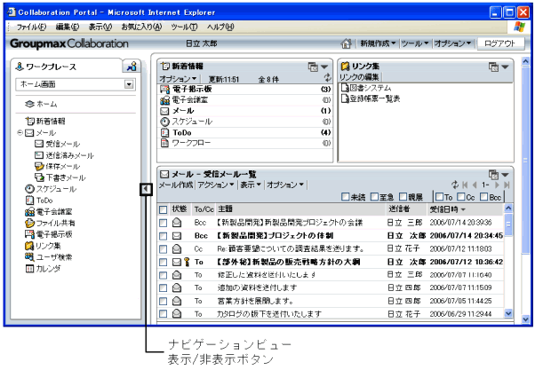The image size is (535, 370).
Task: Click the home icon in the top bar
Action: 347,43
